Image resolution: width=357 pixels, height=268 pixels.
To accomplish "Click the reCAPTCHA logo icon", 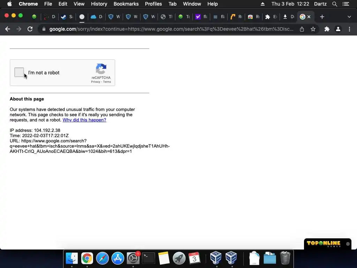I will coord(101,69).
